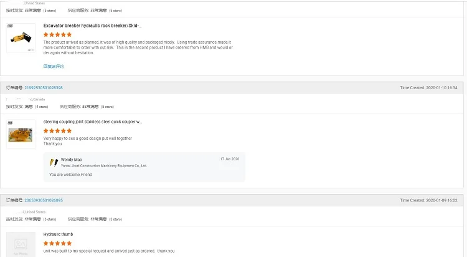Click the Time Created 2020-01-09 16:02 label

(x=428, y=200)
